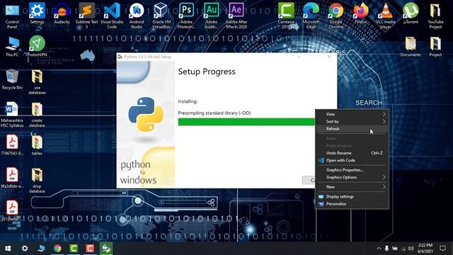Open the Maharashtra HSC Syllabus Word document

12,115
